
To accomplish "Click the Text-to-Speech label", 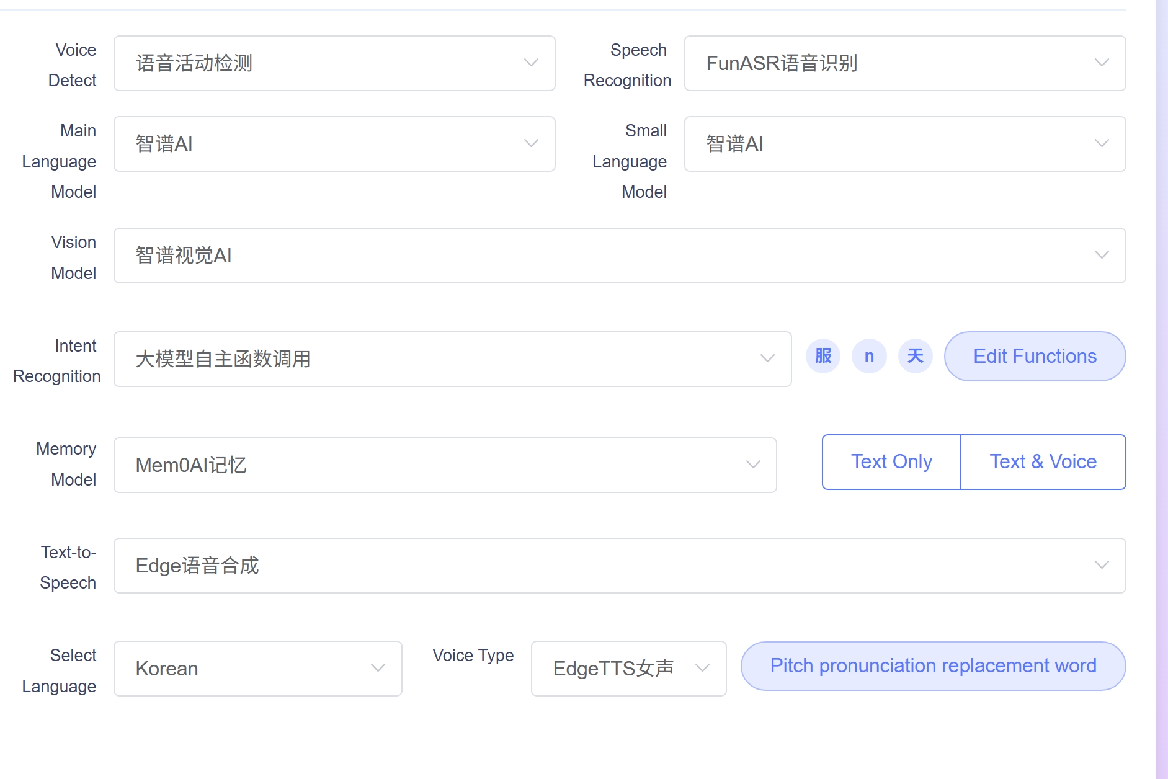I will point(68,568).
